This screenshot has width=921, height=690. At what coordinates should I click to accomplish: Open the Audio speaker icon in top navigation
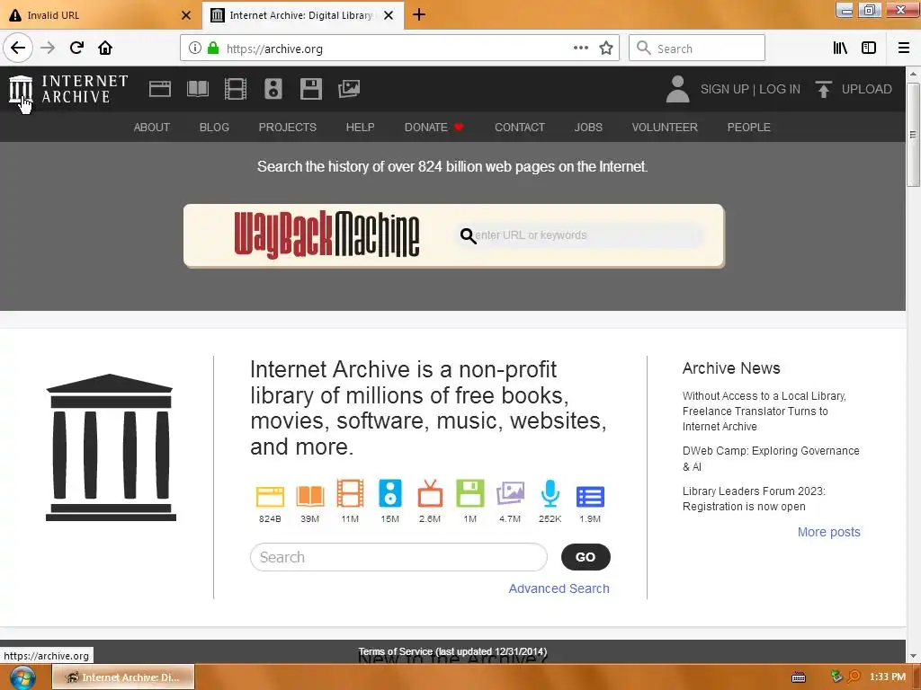[273, 89]
